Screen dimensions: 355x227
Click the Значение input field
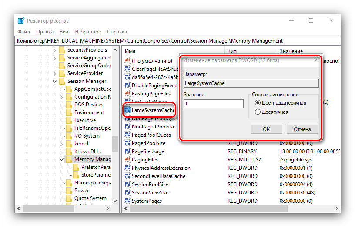(213, 104)
